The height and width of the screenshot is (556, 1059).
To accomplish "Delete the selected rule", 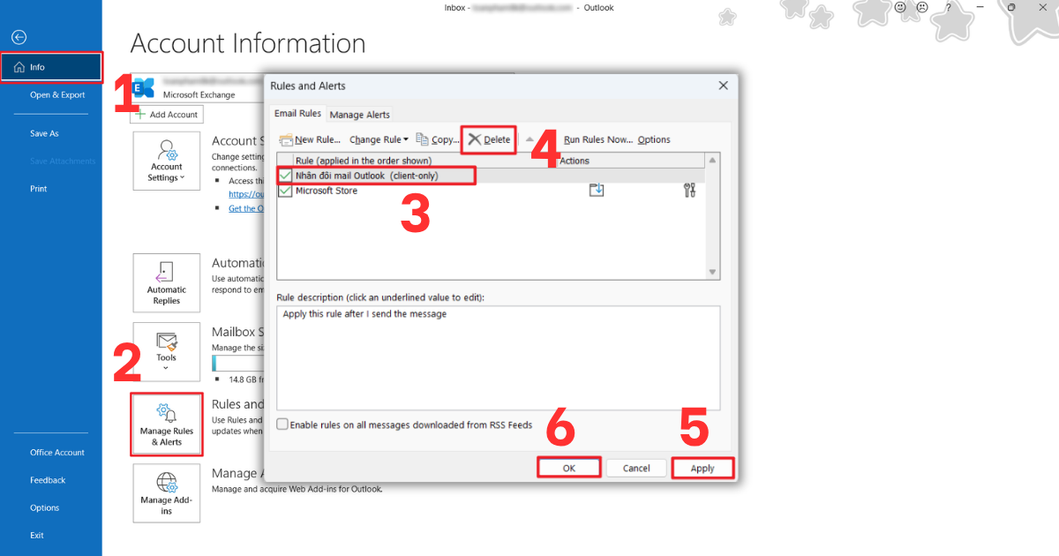I will [x=489, y=139].
